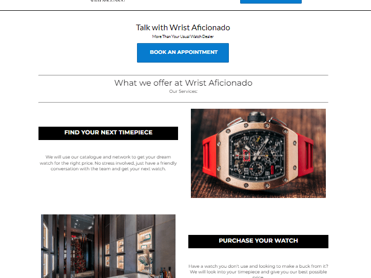The image size is (371, 278).
Task: Click the Find Your Next Timepiece banner
Action: [108, 133]
